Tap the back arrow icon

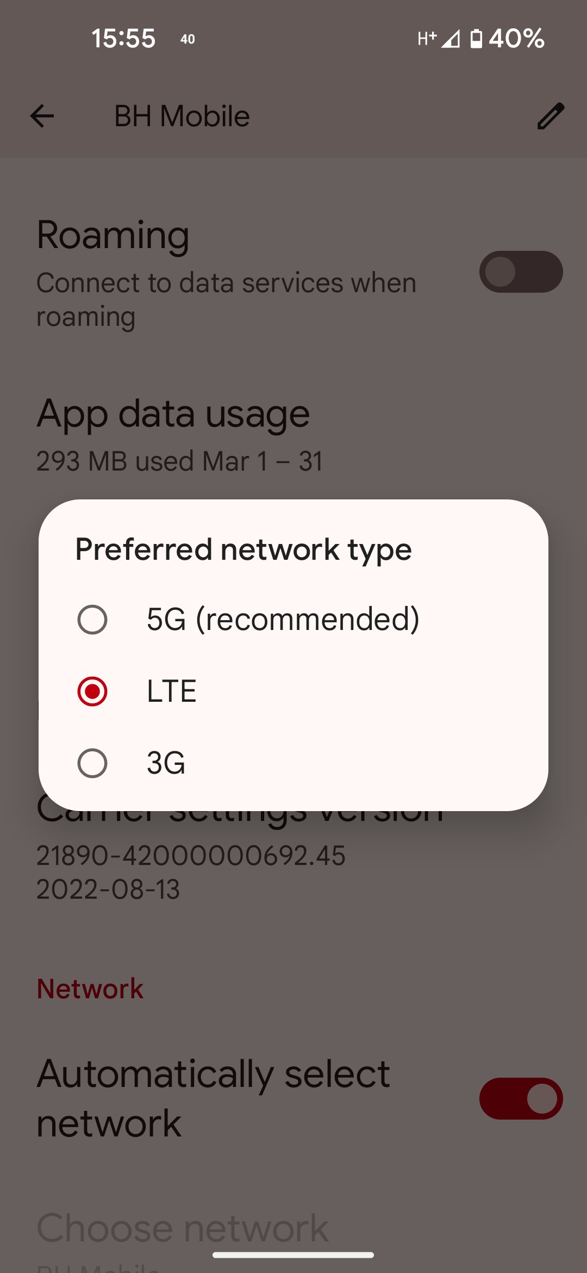pyautogui.click(x=42, y=116)
